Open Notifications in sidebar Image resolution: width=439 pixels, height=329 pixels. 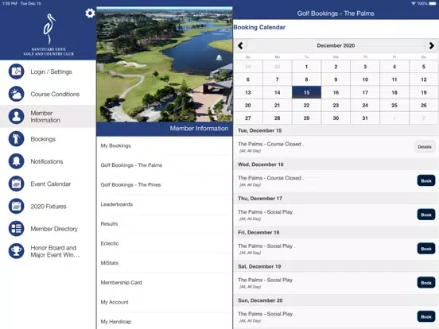coord(48,161)
